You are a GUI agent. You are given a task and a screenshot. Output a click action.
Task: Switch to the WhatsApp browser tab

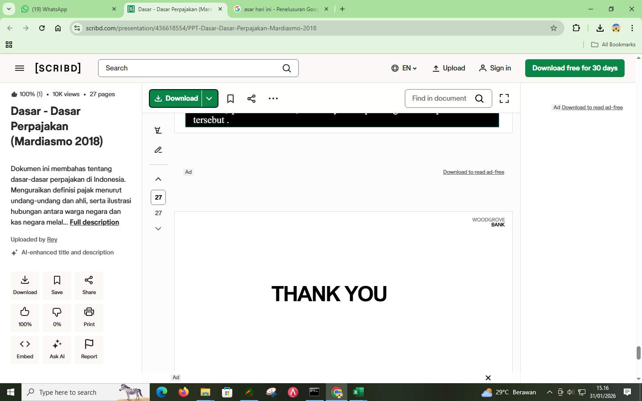coord(67,9)
